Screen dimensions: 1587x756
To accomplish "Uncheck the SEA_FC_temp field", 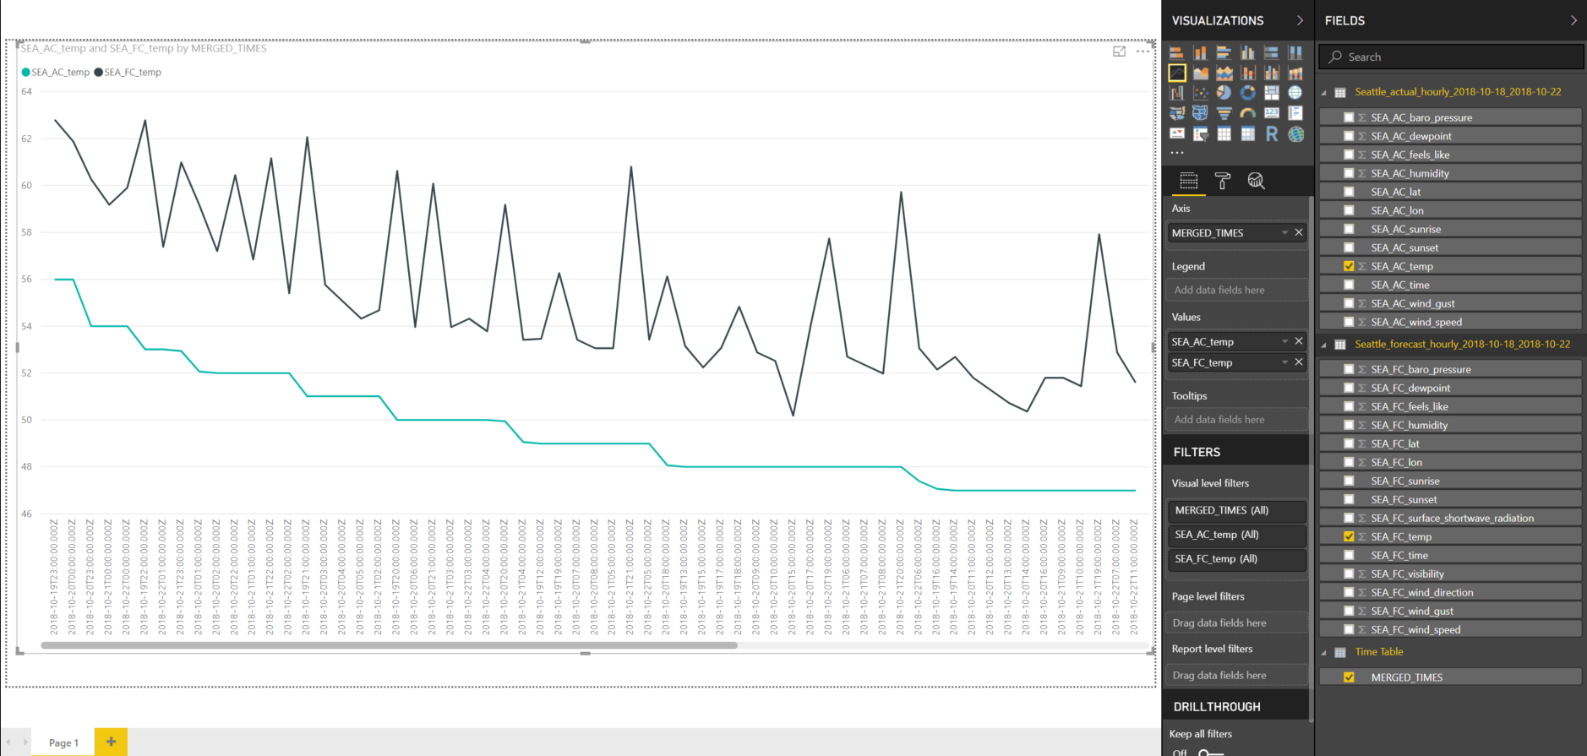I will [1349, 536].
